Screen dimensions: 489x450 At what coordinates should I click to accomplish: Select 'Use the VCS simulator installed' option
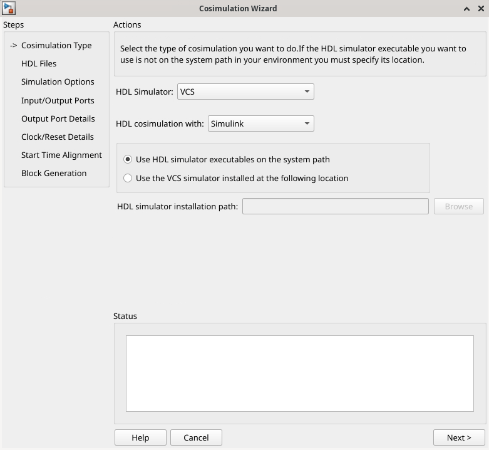click(128, 178)
